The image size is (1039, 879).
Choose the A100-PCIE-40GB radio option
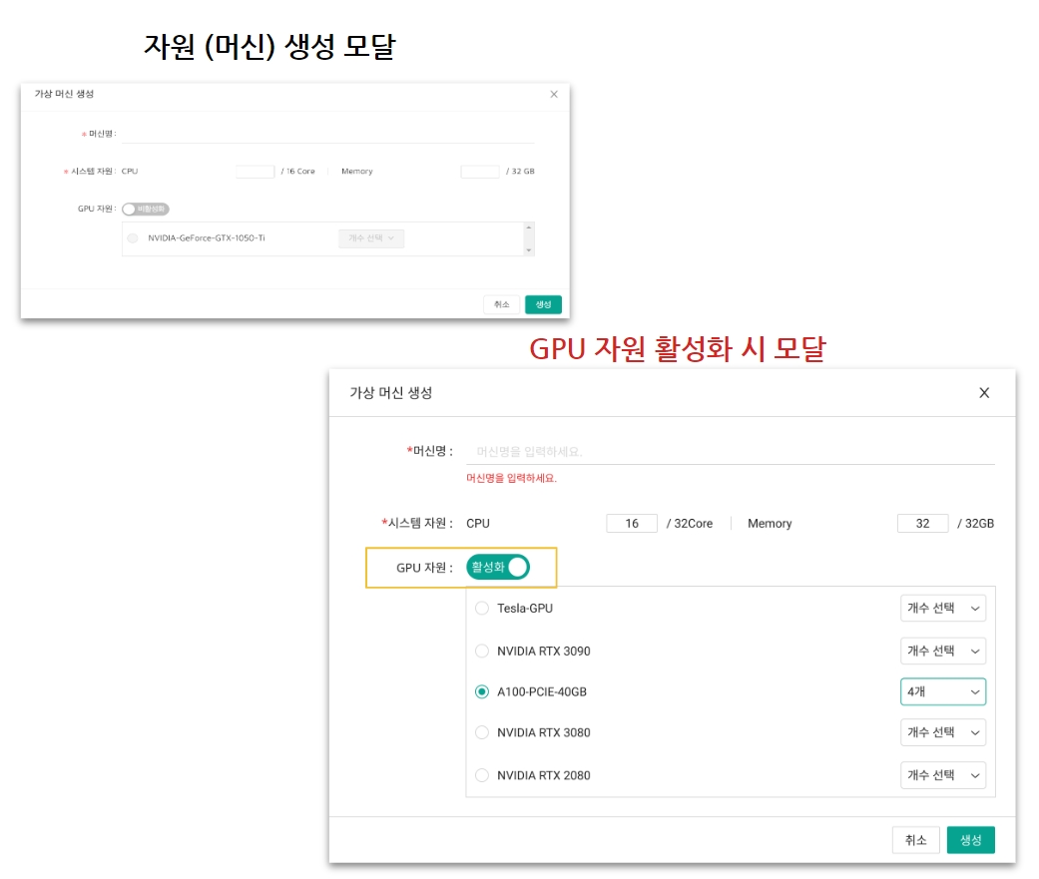tap(482, 691)
